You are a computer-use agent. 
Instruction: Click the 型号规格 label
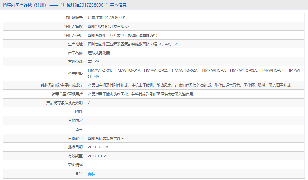coord(75,74)
